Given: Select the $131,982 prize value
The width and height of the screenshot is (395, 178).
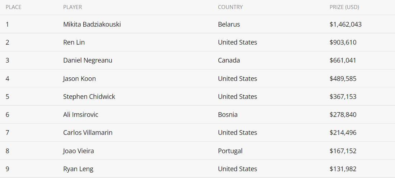Looking at the screenshot, I should click(x=343, y=169).
